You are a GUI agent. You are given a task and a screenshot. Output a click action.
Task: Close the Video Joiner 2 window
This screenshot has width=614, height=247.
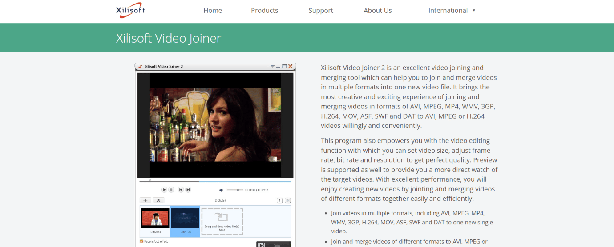tap(291, 66)
